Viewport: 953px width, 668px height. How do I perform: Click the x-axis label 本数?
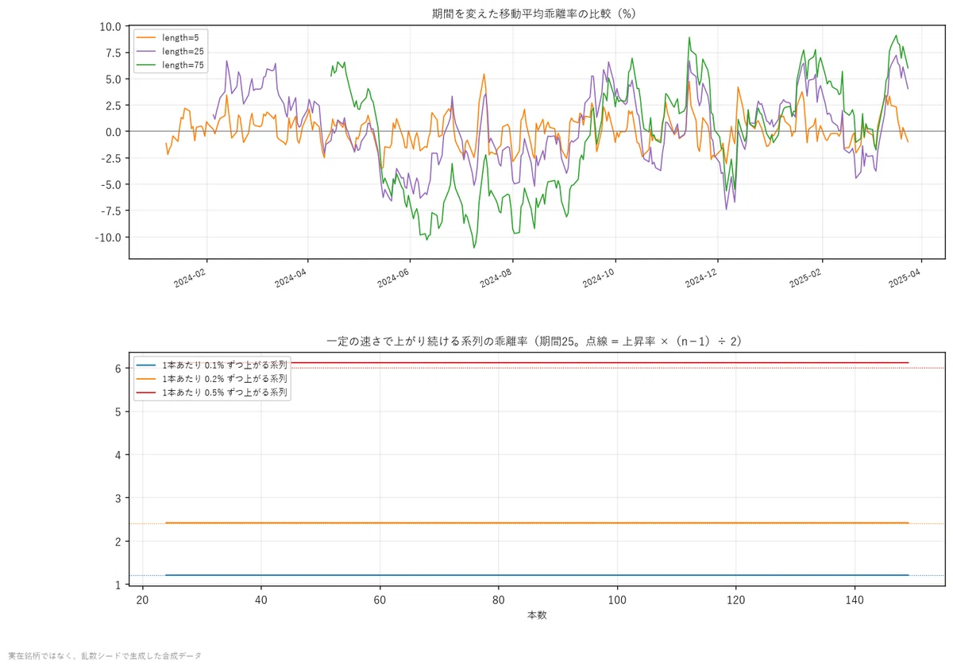tap(537, 615)
